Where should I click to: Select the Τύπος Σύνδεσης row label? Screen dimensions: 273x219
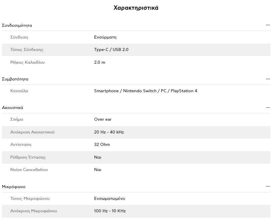[26, 50]
